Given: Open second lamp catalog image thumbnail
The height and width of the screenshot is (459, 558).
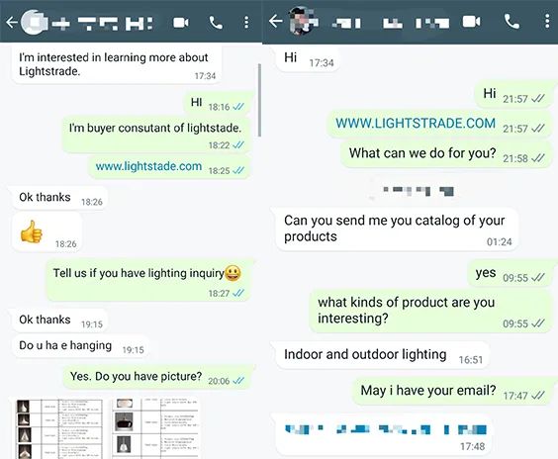Looking at the screenshot, I should click(x=156, y=428).
